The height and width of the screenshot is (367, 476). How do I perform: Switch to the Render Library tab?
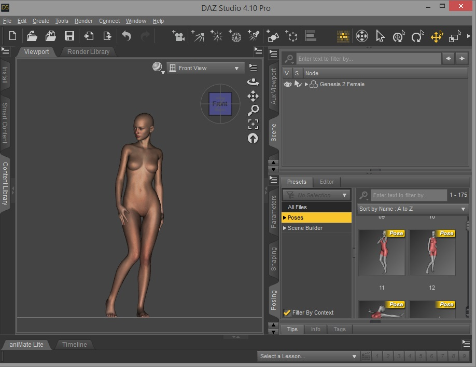(x=88, y=51)
